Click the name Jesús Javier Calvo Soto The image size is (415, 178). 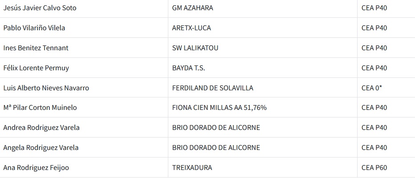pos(40,8)
